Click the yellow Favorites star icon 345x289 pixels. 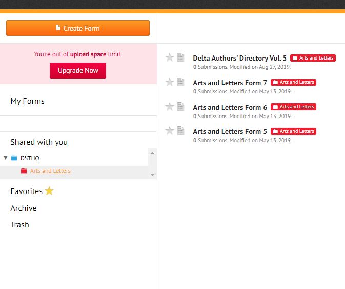point(49,191)
